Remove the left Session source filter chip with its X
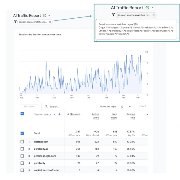 point(50,22)
